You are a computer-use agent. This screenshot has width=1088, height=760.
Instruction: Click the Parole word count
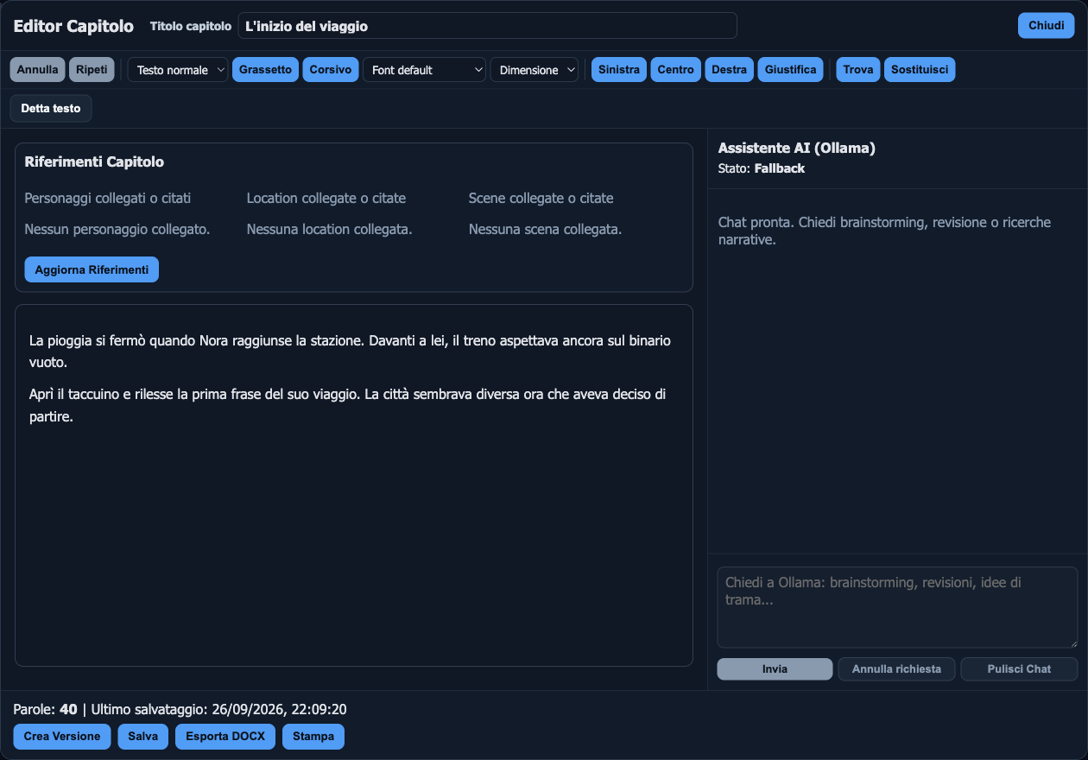pos(46,710)
